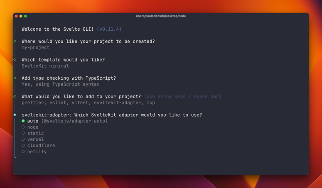Click the 'Add type checking with TypeScript?' question
Screen dimensions: 322x188
pyautogui.click(x=69, y=78)
